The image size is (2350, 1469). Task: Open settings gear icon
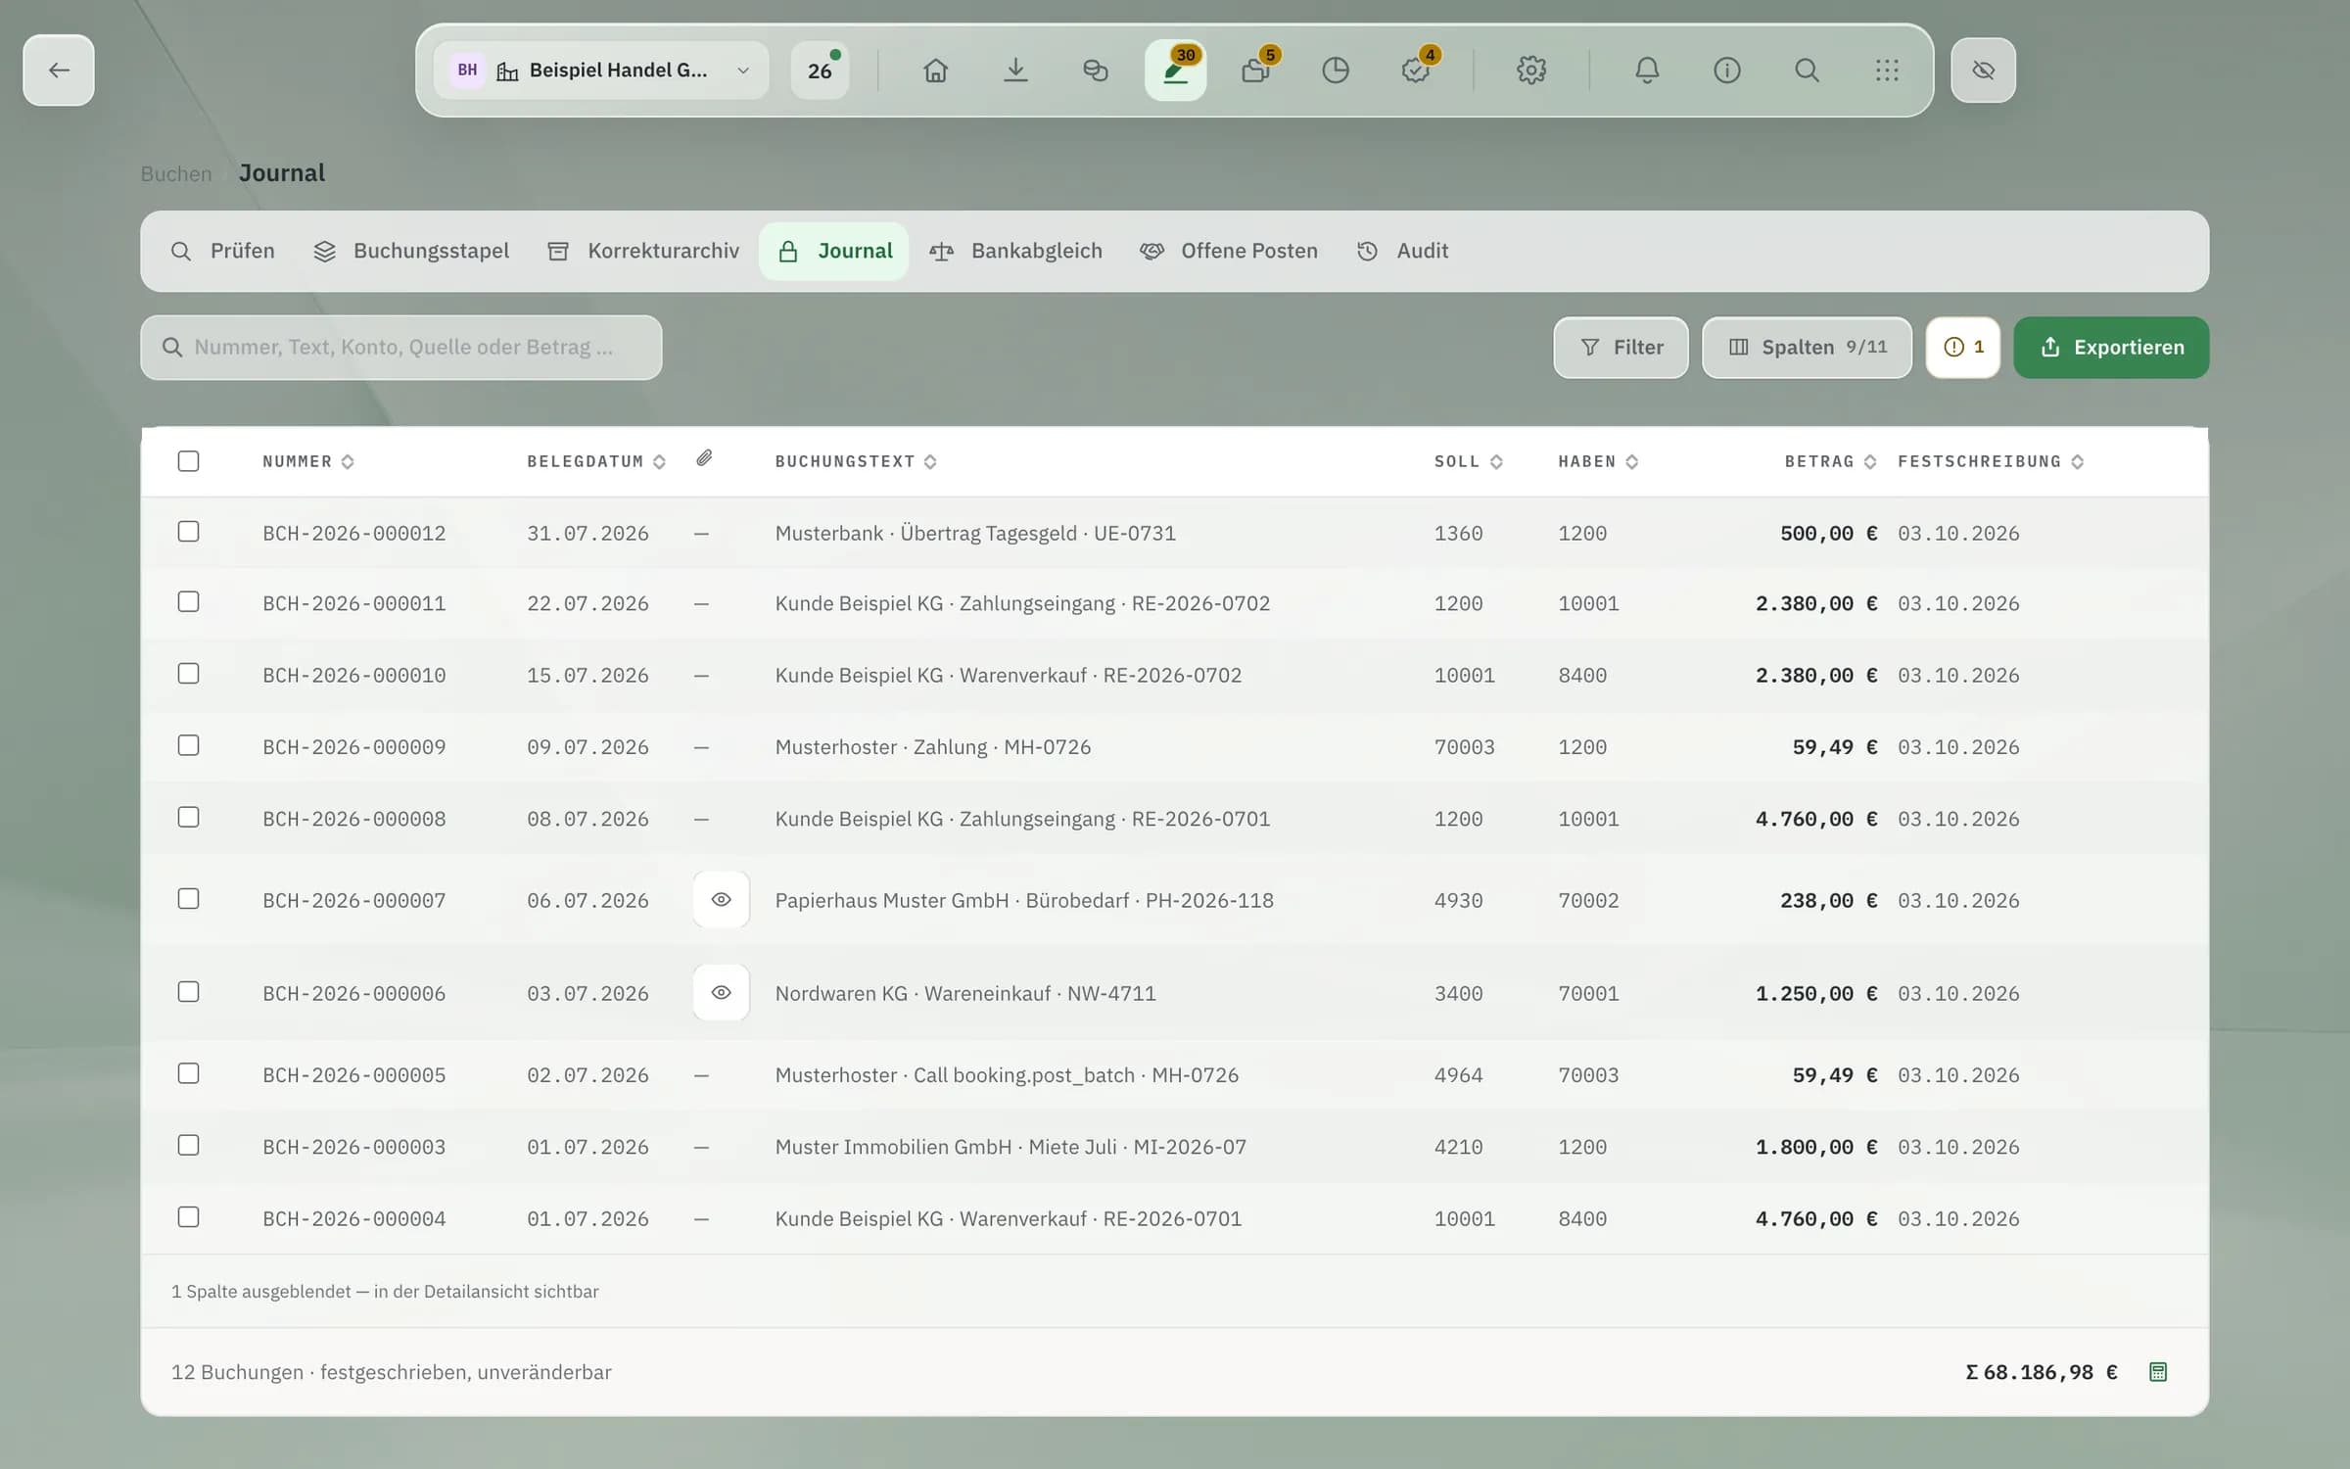[x=1531, y=71]
